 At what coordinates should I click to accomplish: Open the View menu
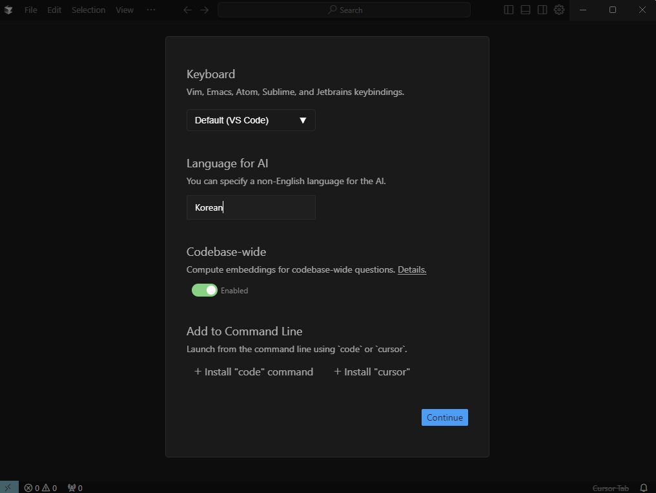(125, 10)
